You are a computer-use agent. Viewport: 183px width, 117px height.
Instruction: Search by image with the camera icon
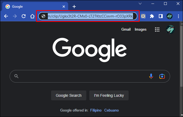(x=162, y=76)
